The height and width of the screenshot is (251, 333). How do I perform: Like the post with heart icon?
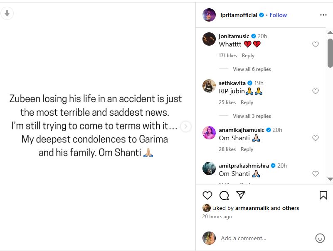pos(207,195)
